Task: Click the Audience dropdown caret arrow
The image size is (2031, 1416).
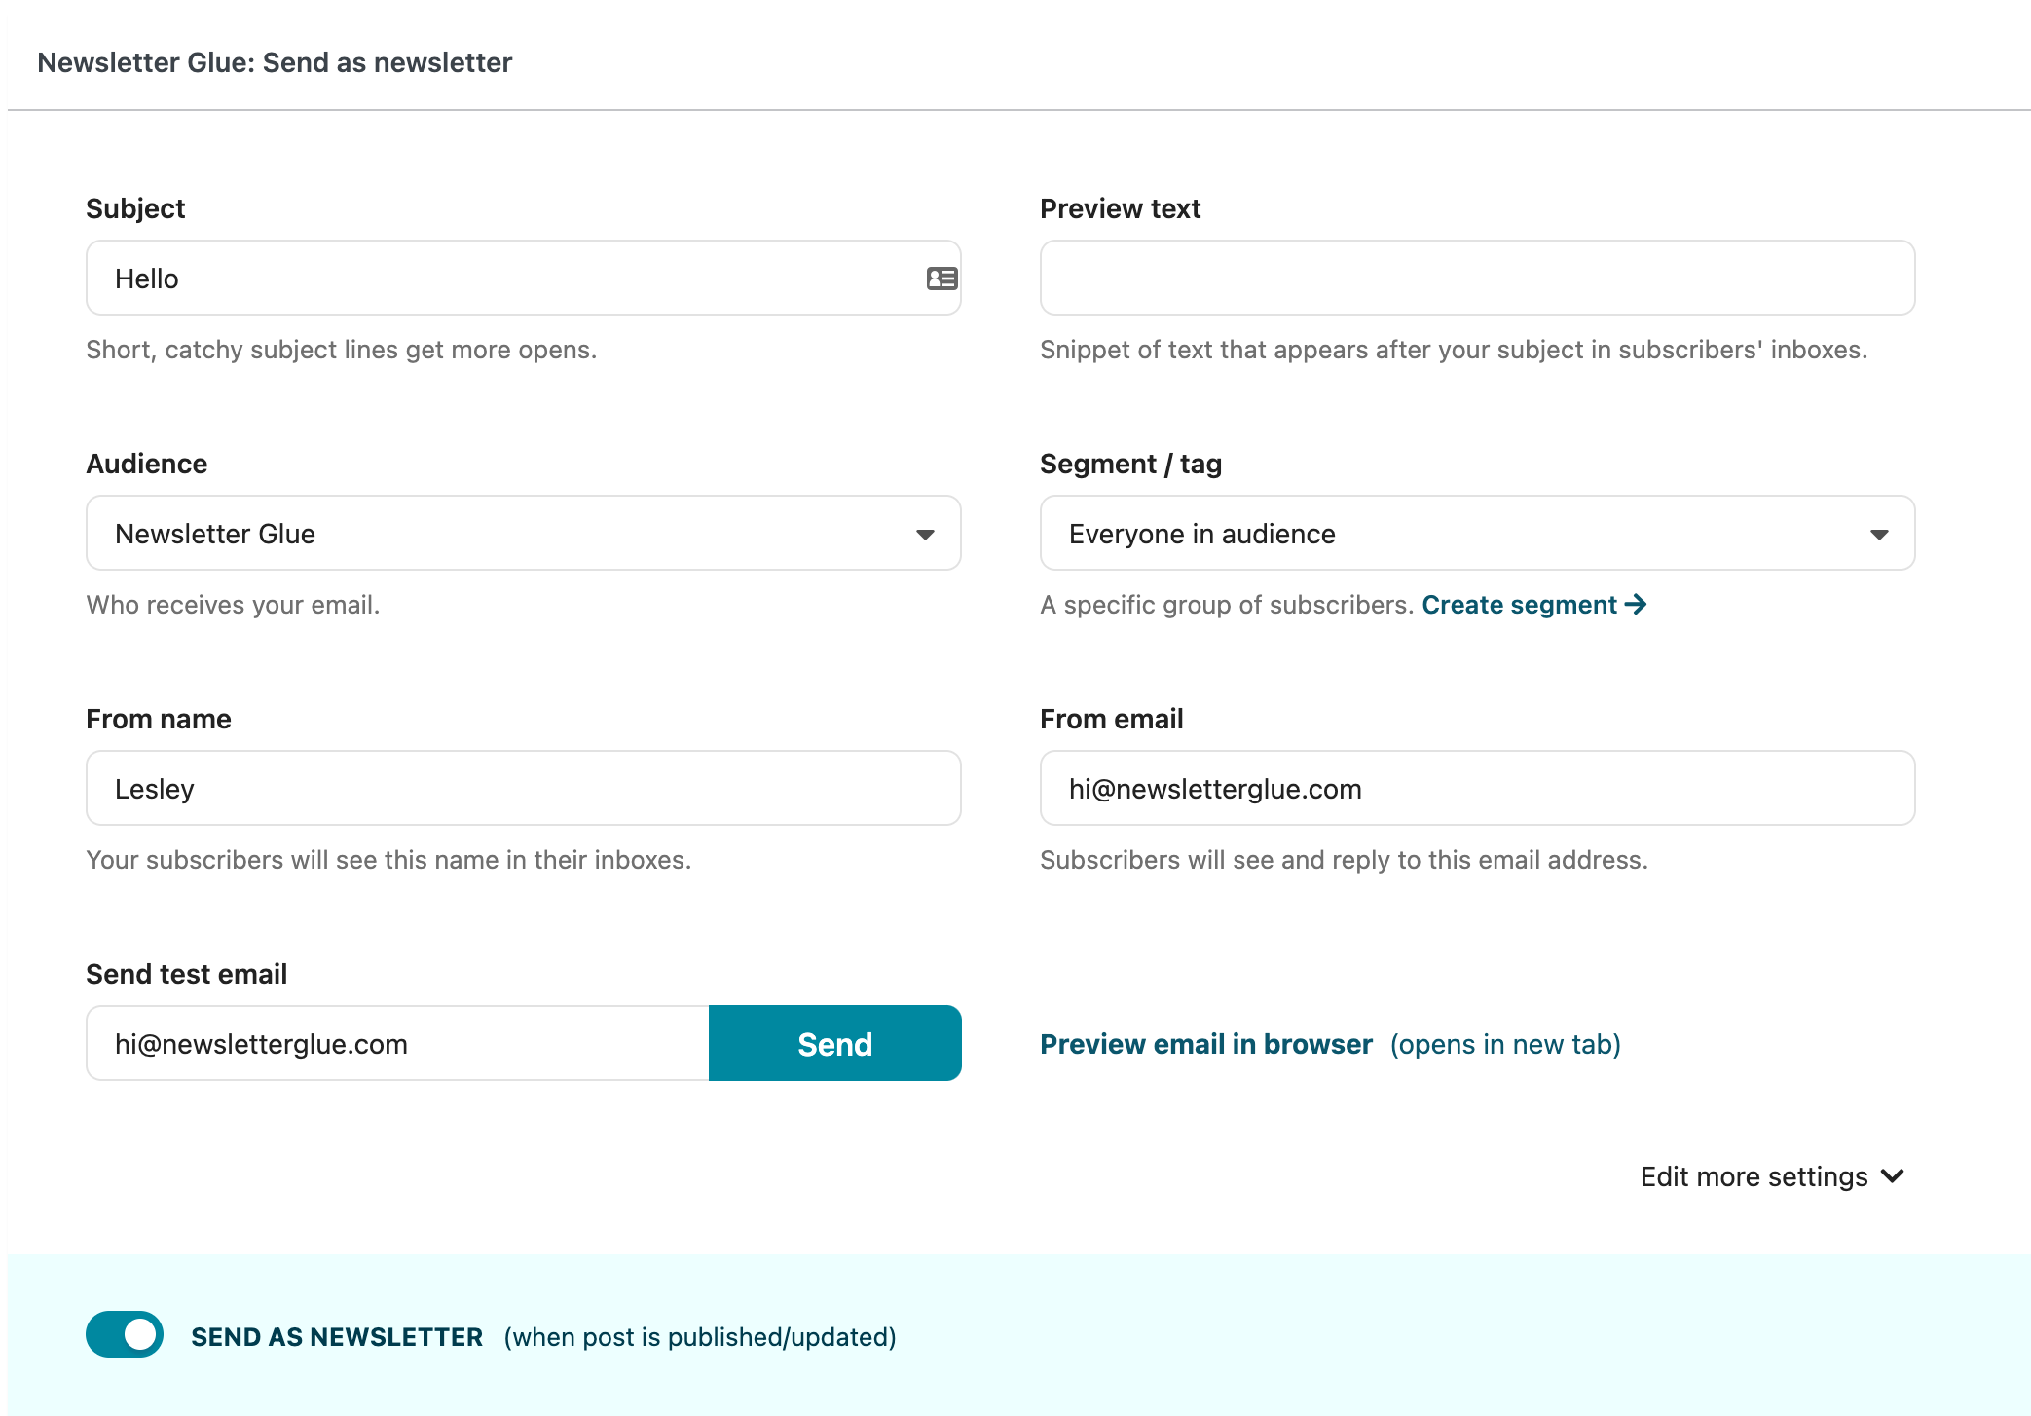Action: (x=925, y=534)
